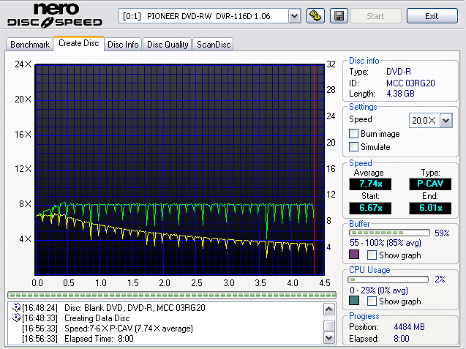Click the teal CPU Usage color swatch
466x349 pixels.
355,301
